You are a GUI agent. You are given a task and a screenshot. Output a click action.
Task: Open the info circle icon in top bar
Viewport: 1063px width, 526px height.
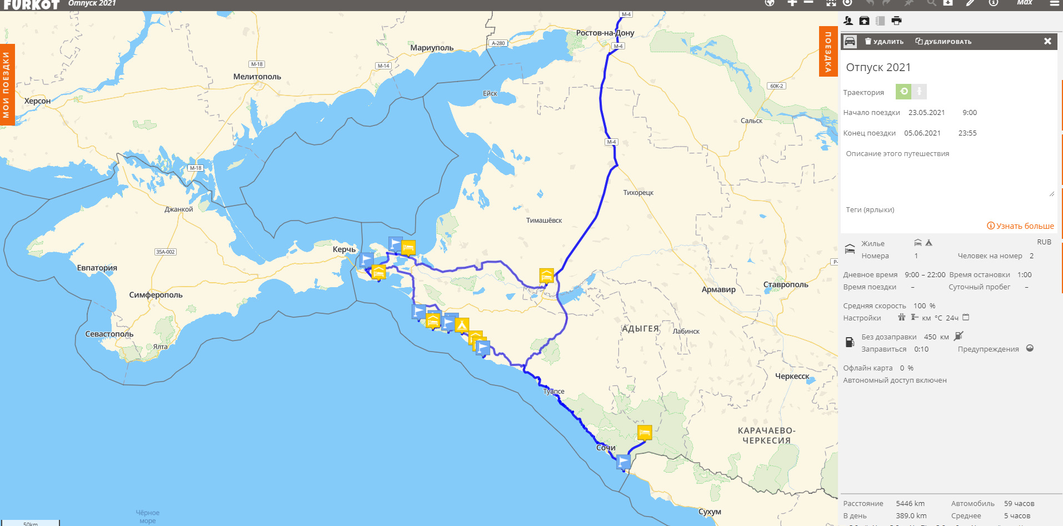point(994,2)
